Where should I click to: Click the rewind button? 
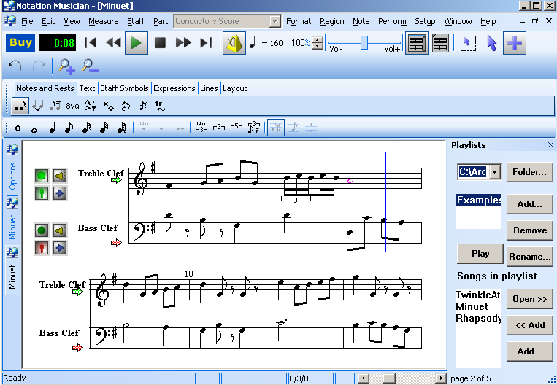pos(113,43)
